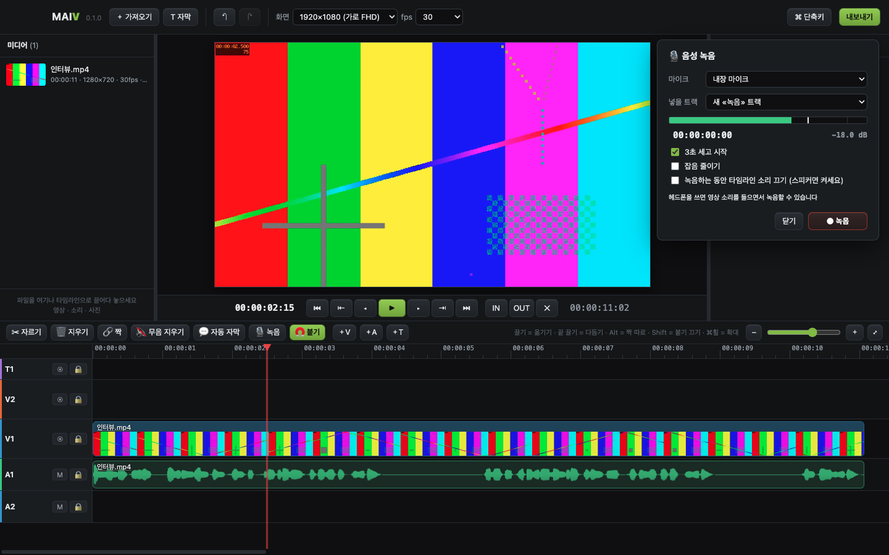The width and height of the screenshot is (889, 555).
Task: Click the horizontal timeline scrollbar
Action: coord(133,551)
